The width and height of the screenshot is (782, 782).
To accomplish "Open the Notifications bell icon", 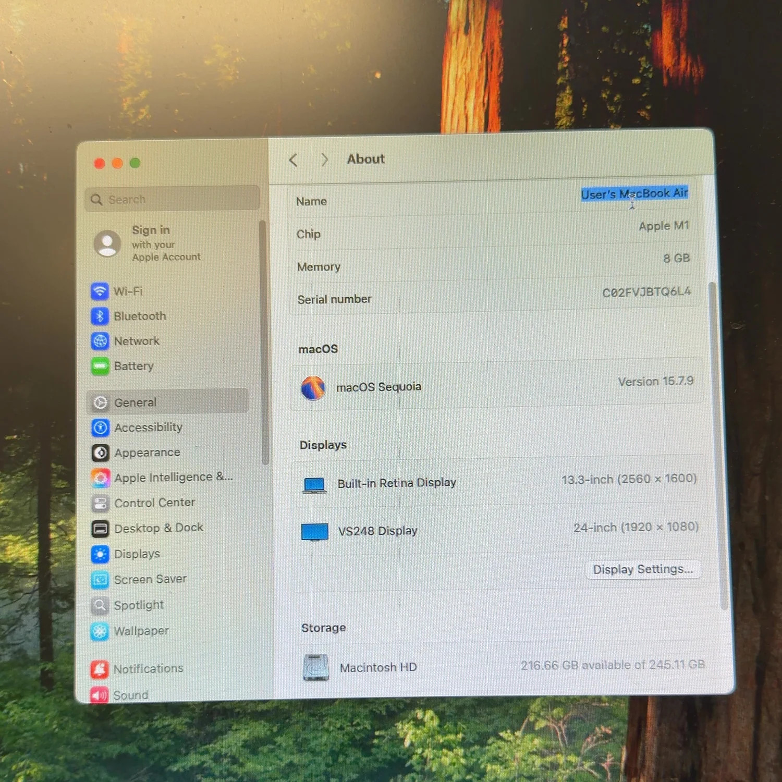I will coord(99,669).
